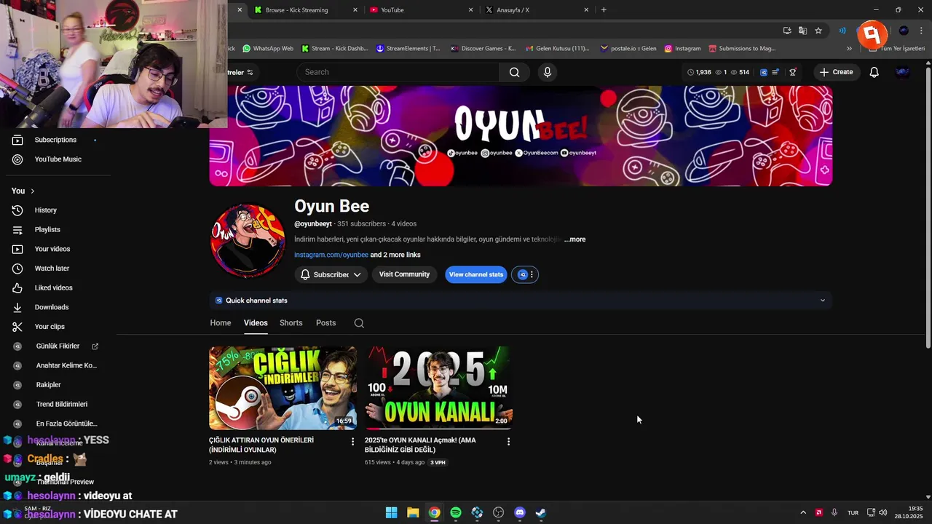The width and height of the screenshot is (932, 524).
Task: Start voice search with microphone icon
Action: pyautogui.click(x=548, y=72)
